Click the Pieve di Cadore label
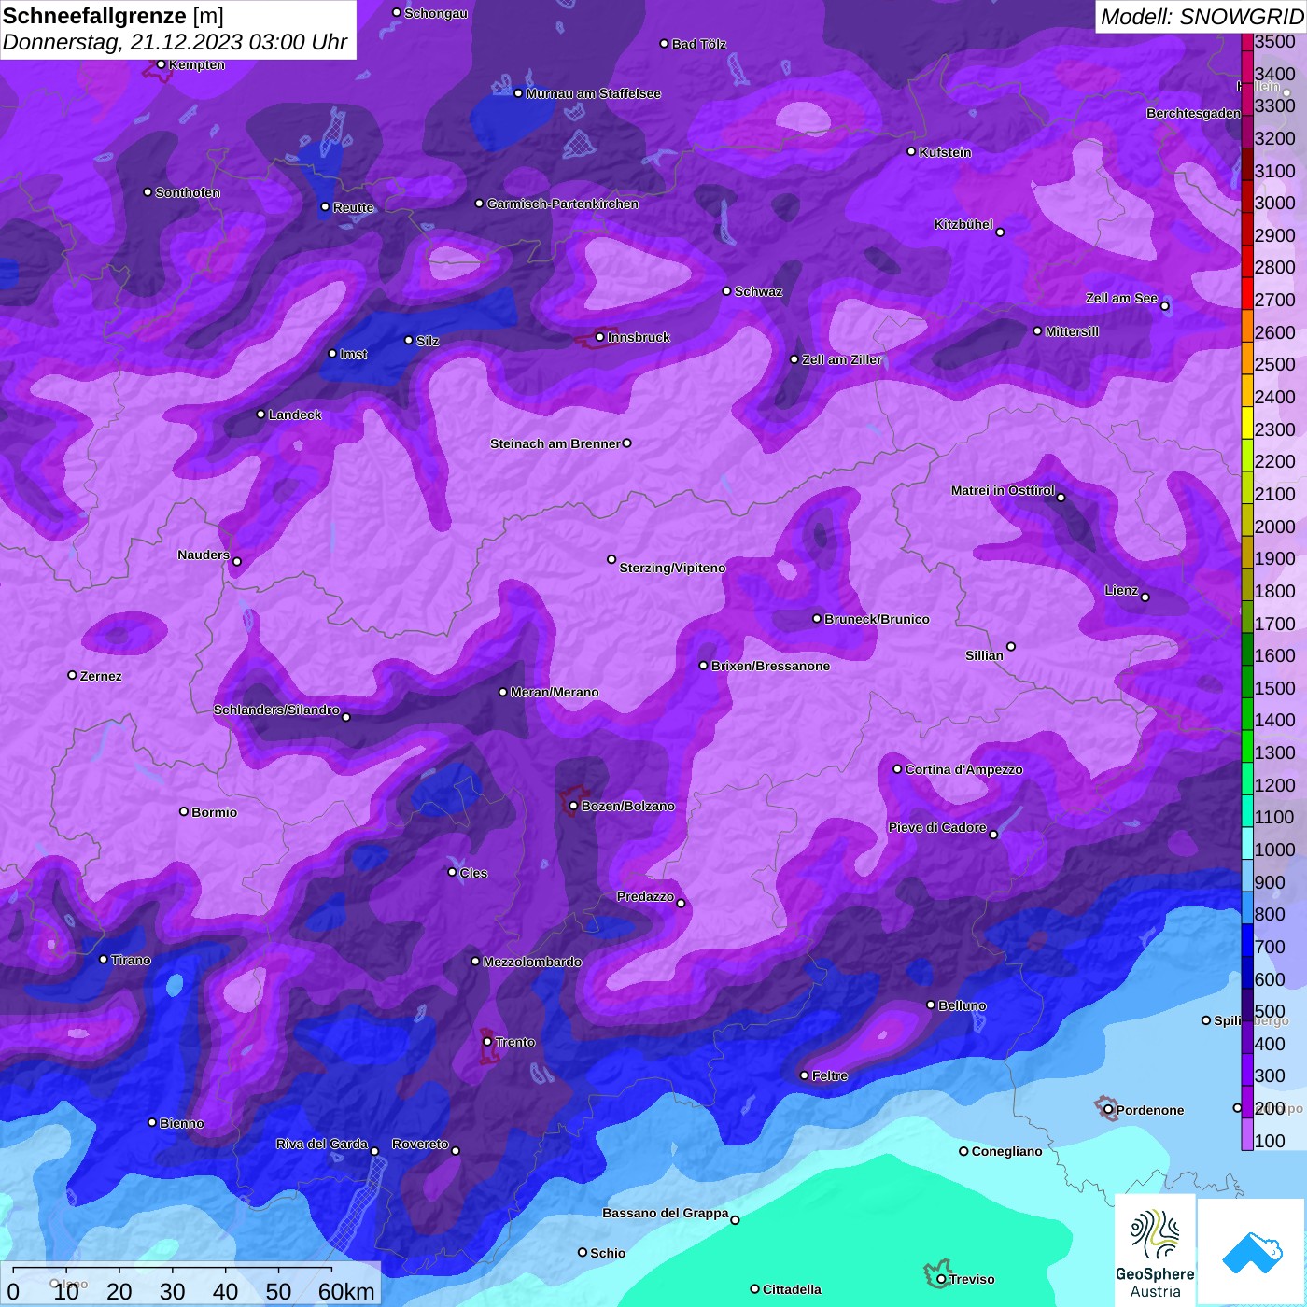1307x1307 pixels. (x=937, y=827)
